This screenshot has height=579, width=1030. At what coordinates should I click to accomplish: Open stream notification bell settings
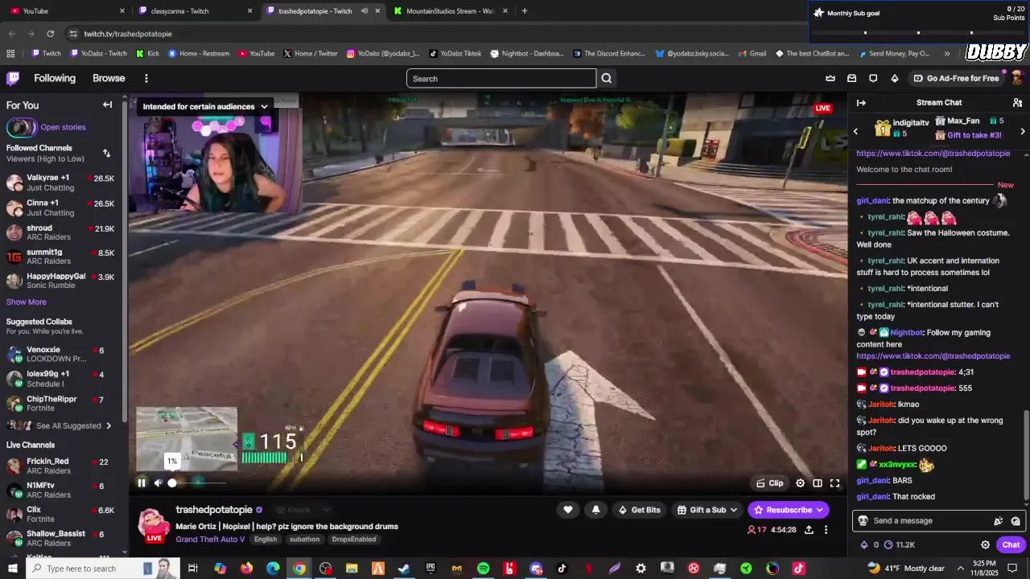pos(595,510)
